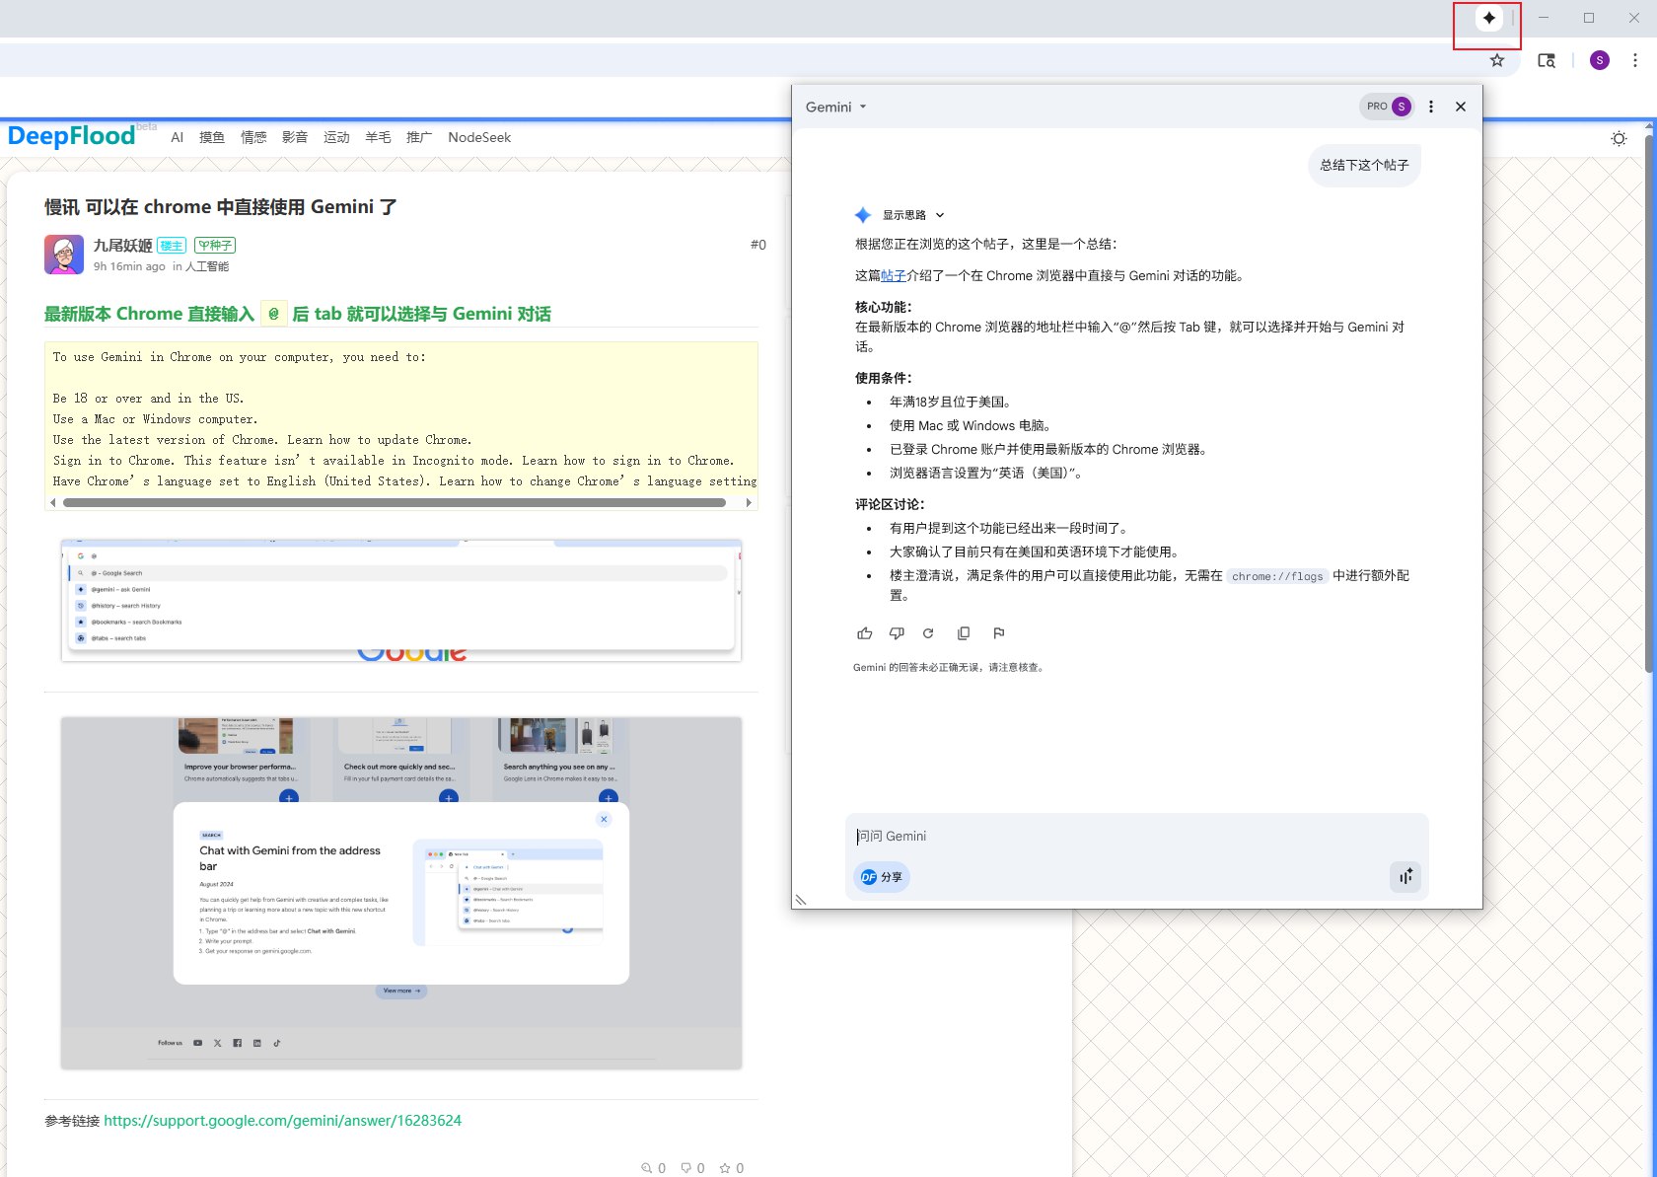Click the page vertical scrollbar
This screenshot has width=1657, height=1177.
pos(1649,405)
